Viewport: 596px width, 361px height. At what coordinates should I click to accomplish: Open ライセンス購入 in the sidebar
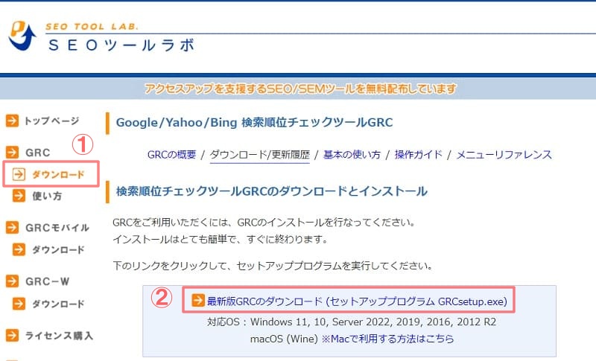[x=59, y=336]
